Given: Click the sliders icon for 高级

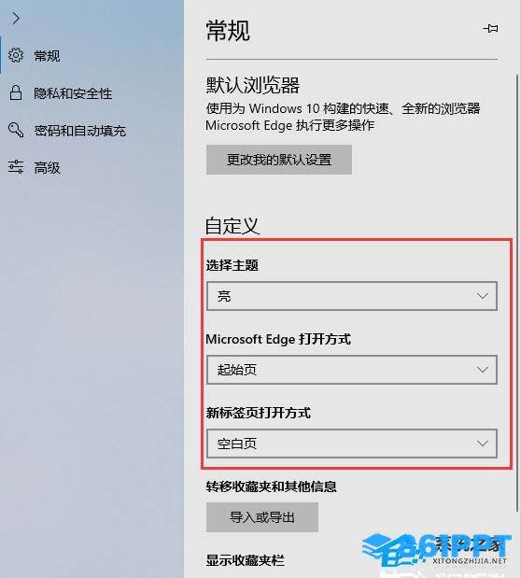Looking at the screenshot, I should (16, 167).
